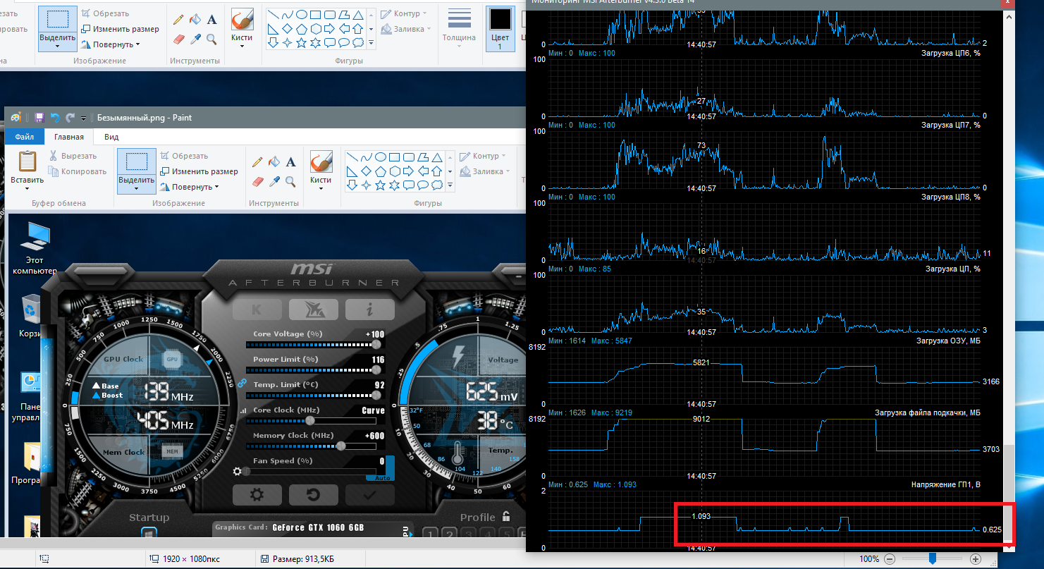Switch to Вид tab in Безымянный.png window
This screenshot has height=569, width=1044.
click(111, 137)
